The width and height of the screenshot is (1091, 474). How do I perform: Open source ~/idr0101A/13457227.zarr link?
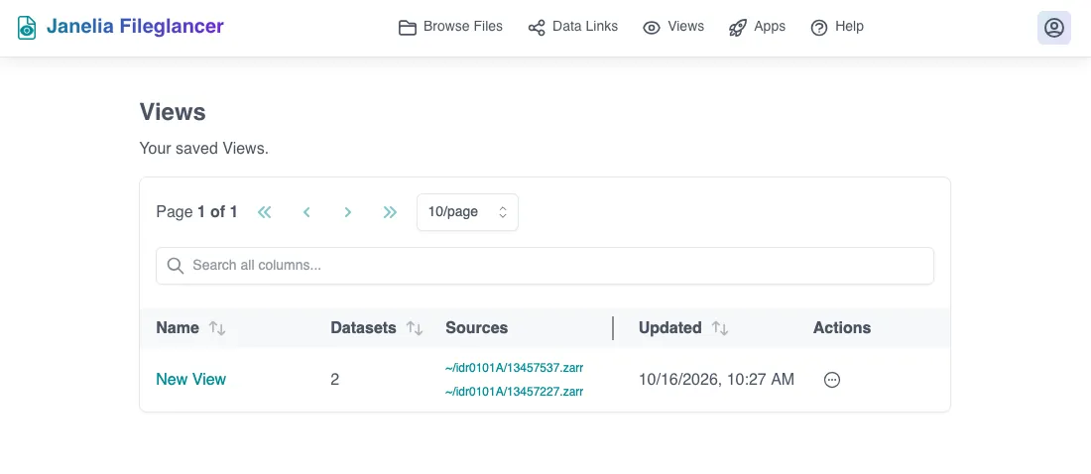(514, 392)
